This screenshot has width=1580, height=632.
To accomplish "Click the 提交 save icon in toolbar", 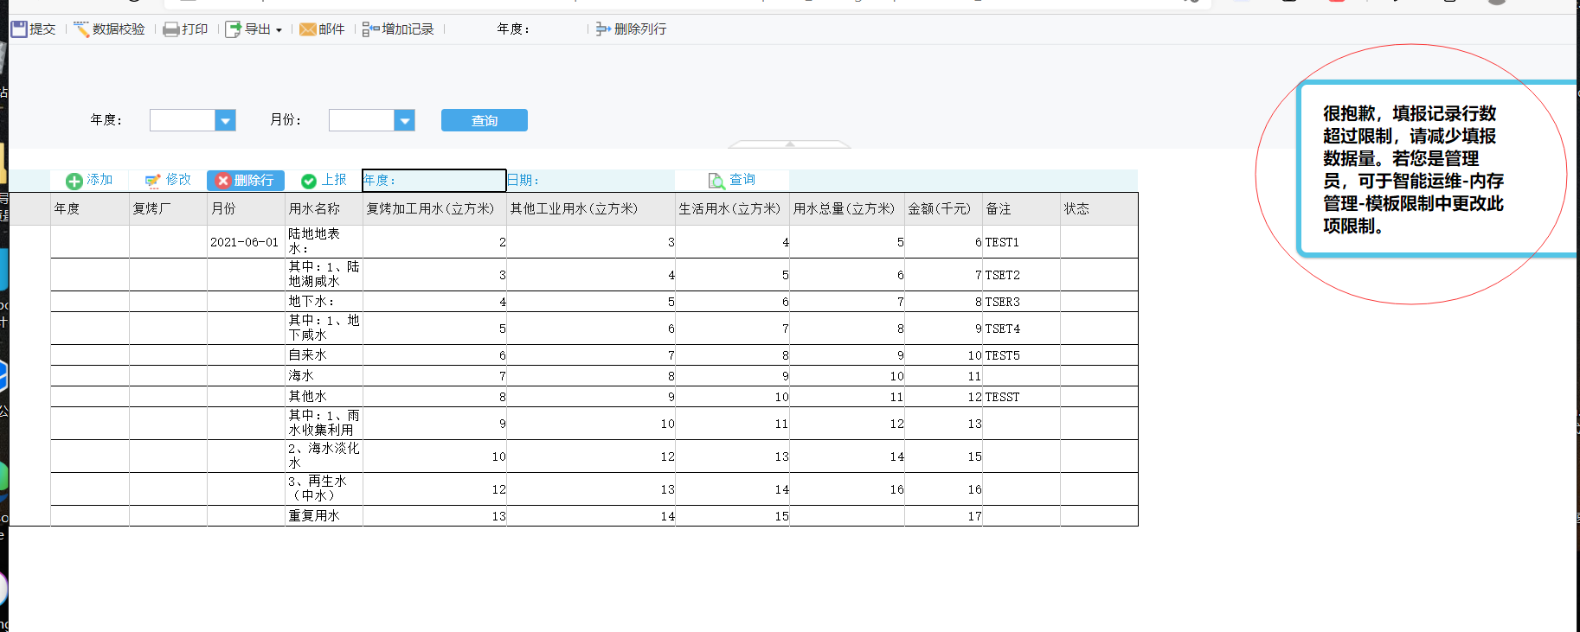I will [x=19, y=29].
